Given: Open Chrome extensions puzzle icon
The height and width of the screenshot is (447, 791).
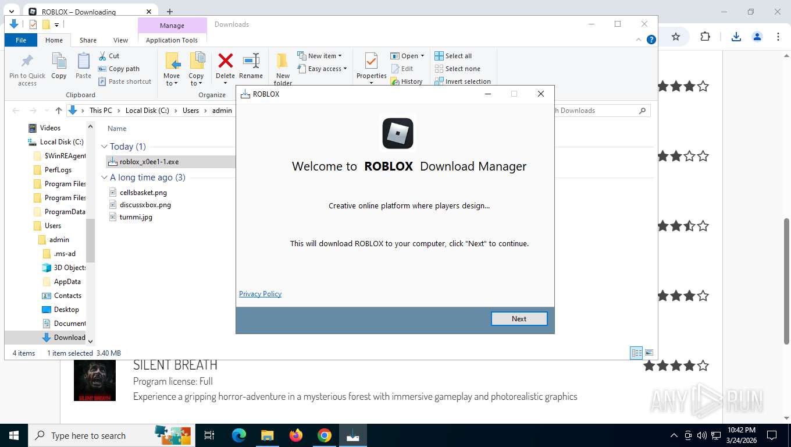Looking at the screenshot, I should click(705, 37).
